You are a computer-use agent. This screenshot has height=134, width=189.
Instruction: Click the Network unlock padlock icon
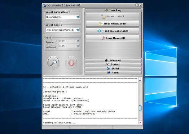click(x=103, y=16)
